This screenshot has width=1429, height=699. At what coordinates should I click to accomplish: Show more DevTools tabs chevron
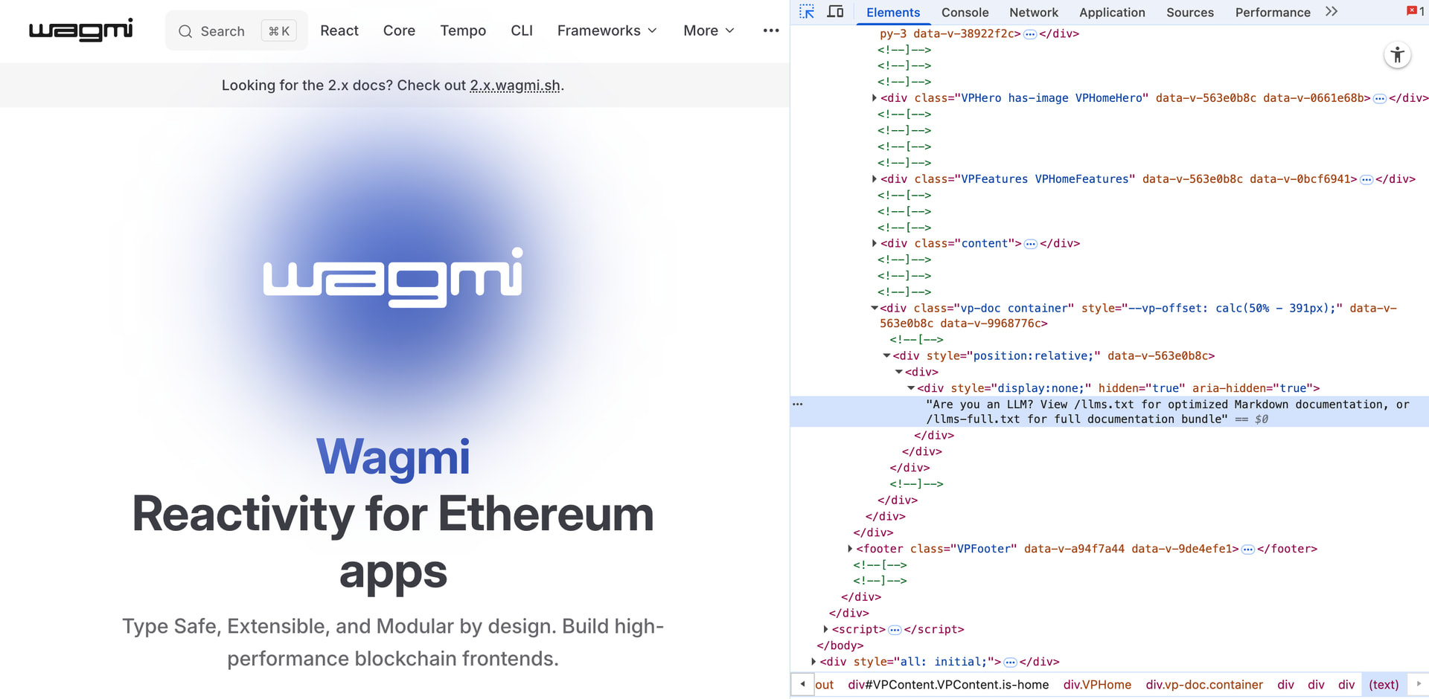pyautogui.click(x=1332, y=12)
